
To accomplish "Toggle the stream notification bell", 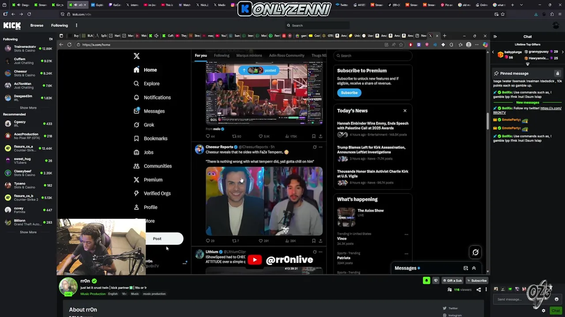I will coord(426,280).
